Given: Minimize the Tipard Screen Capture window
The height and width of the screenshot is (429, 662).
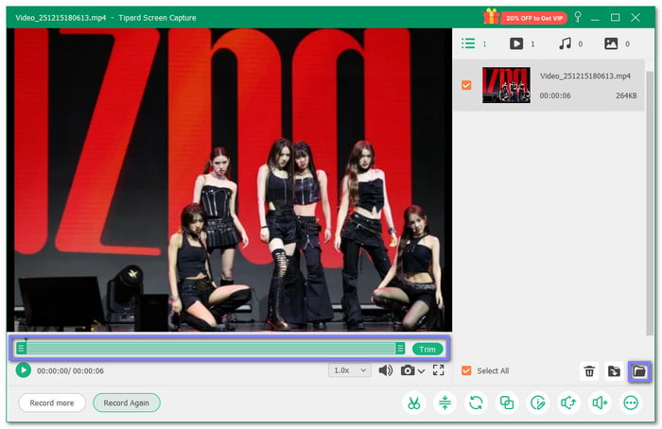Looking at the screenshot, I should coord(595,18).
